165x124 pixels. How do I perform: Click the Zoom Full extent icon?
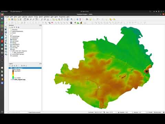coord(36,20)
